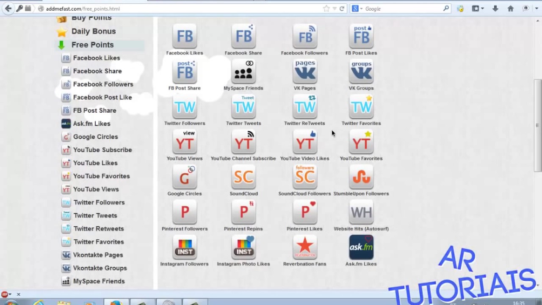Click the SoundCloud icon
This screenshot has width=542, height=305.
(243, 177)
